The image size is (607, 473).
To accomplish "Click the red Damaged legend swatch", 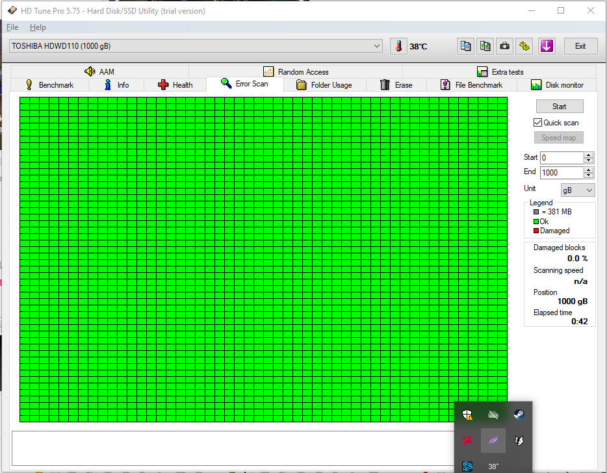I will [536, 231].
